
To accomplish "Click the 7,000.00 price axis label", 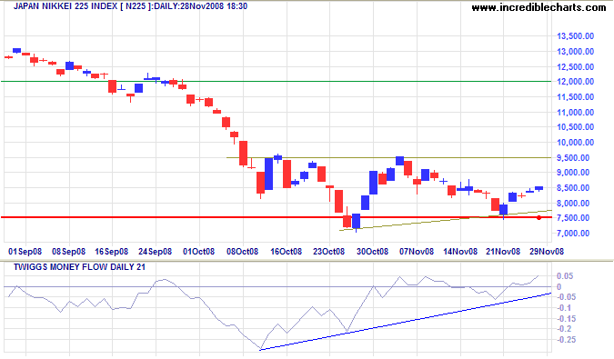I will point(573,234).
